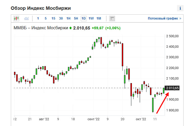Click the index value 2.010,65
The image size is (189, 126).
[x=81, y=28]
